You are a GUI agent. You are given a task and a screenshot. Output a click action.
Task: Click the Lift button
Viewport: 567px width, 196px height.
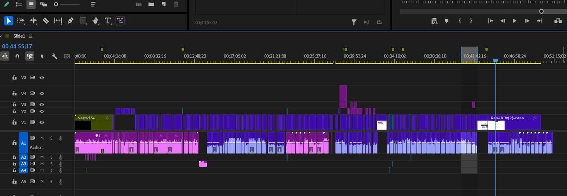point(557,21)
